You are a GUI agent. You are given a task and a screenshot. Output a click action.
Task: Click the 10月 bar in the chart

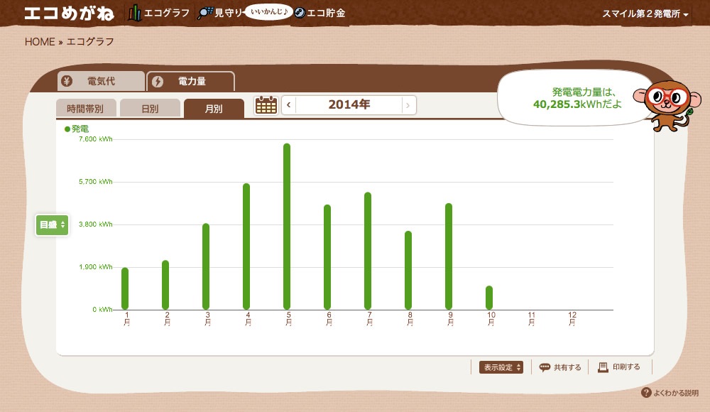489,298
